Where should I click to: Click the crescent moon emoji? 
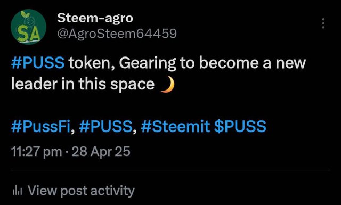coord(168,85)
